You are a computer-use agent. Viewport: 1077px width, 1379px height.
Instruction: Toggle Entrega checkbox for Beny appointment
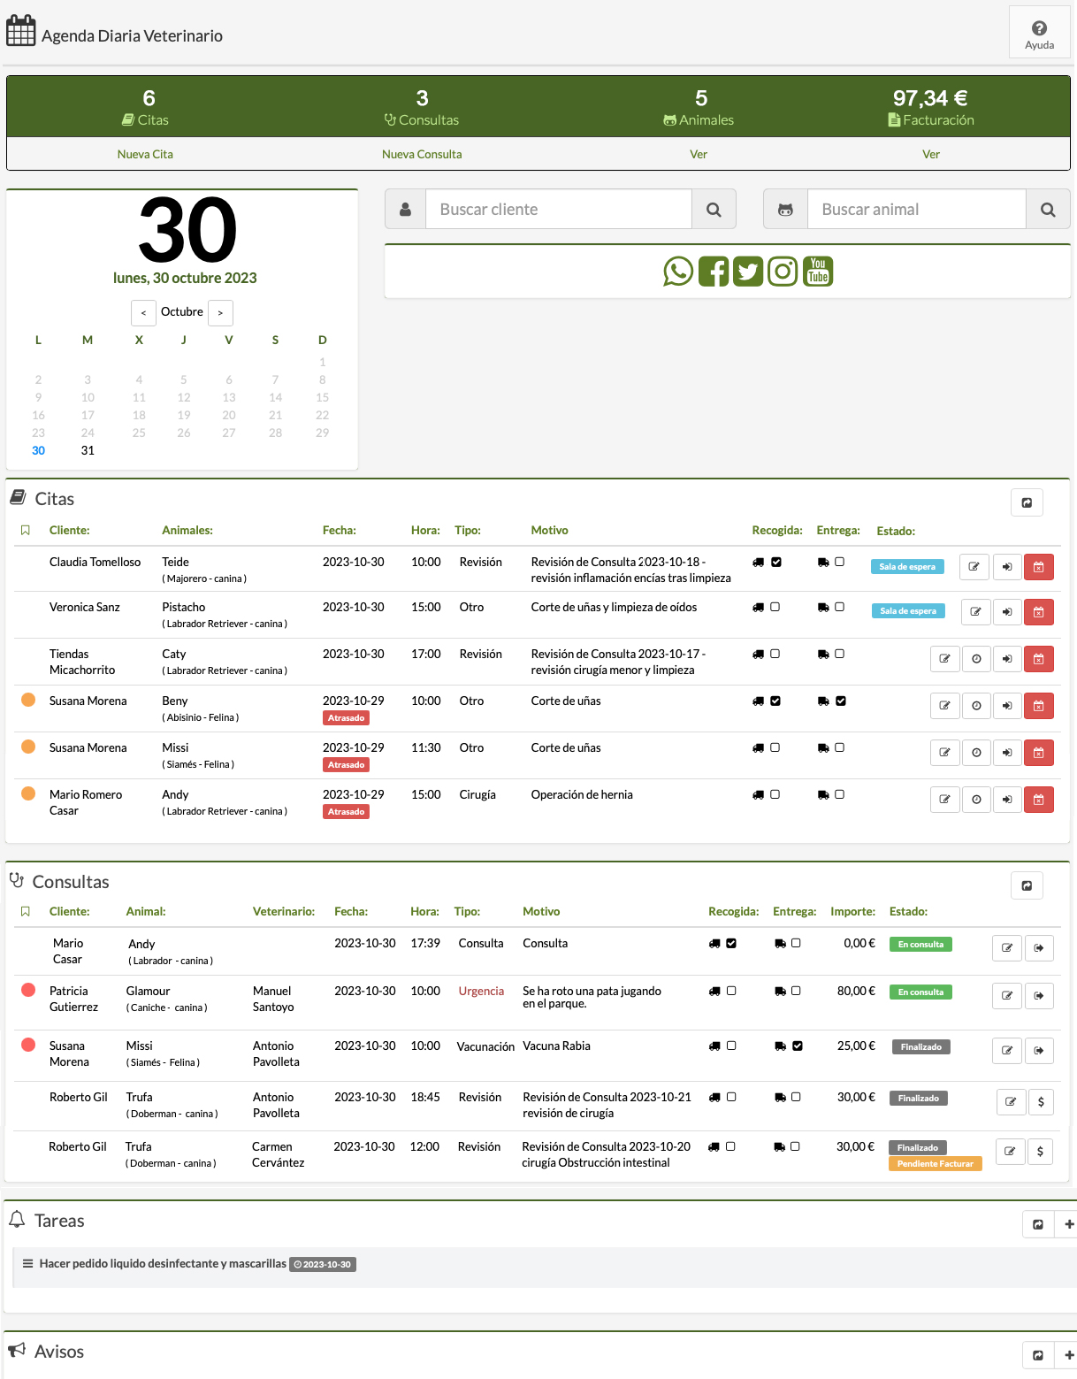pyautogui.click(x=841, y=701)
